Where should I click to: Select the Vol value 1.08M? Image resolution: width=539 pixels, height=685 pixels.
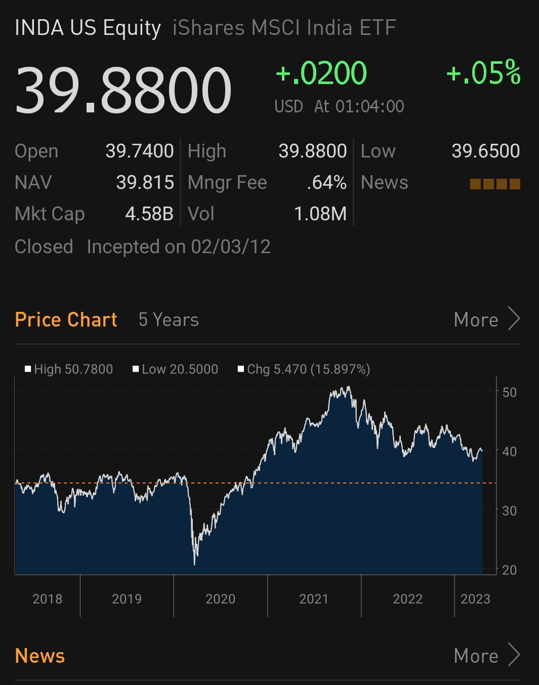[320, 214]
